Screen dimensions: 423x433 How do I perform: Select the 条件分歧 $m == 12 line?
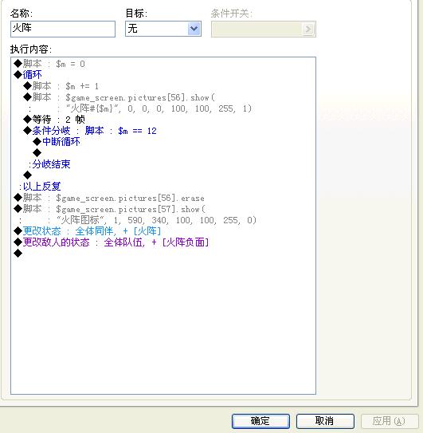click(x=90, y=131)
